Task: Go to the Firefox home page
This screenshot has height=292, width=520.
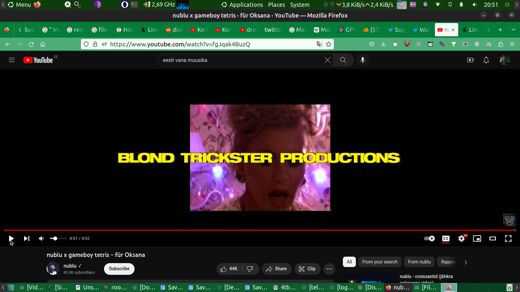Action: tap(43, 44)
